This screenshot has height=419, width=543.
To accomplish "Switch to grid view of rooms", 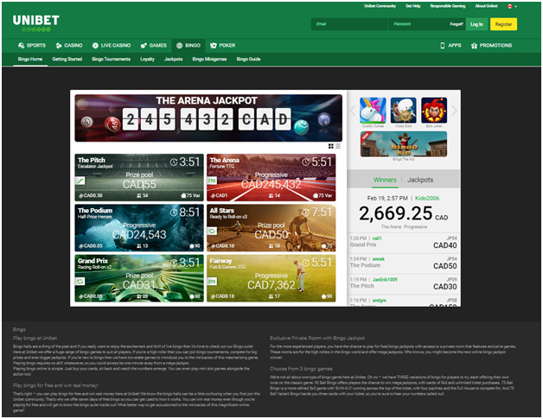I will pos(331,146).
